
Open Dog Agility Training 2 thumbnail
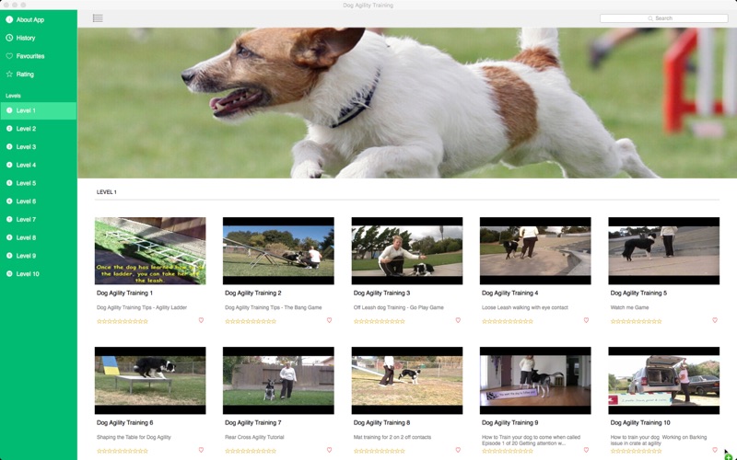(x=279, y=250)
